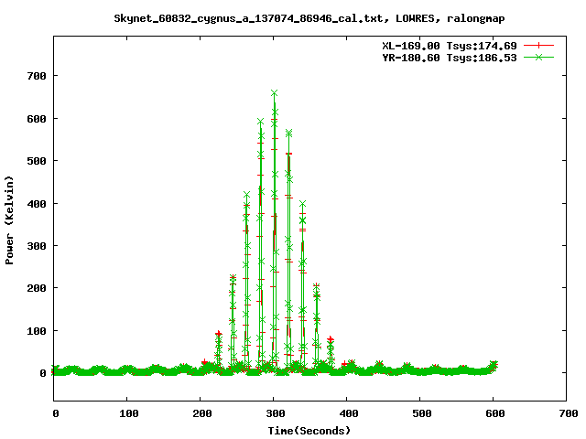Click the 200 tick label on y-axis
Screen dimensions: 586x439
37,288
